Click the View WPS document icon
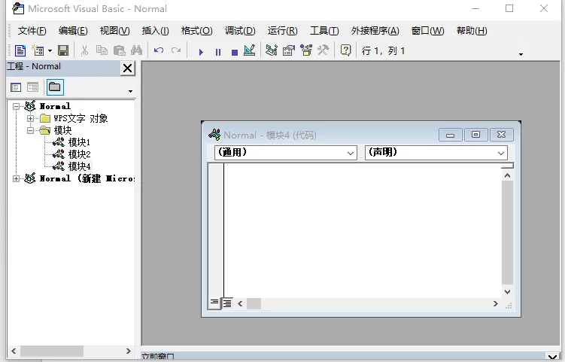565x362 pixels. [x=20, y=50]
